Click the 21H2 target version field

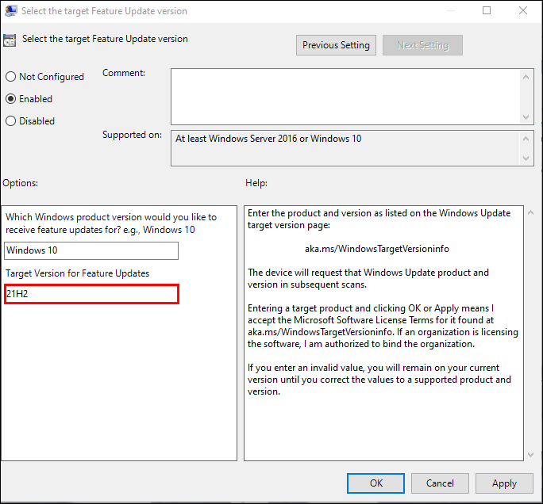click(x=92, y=294)
